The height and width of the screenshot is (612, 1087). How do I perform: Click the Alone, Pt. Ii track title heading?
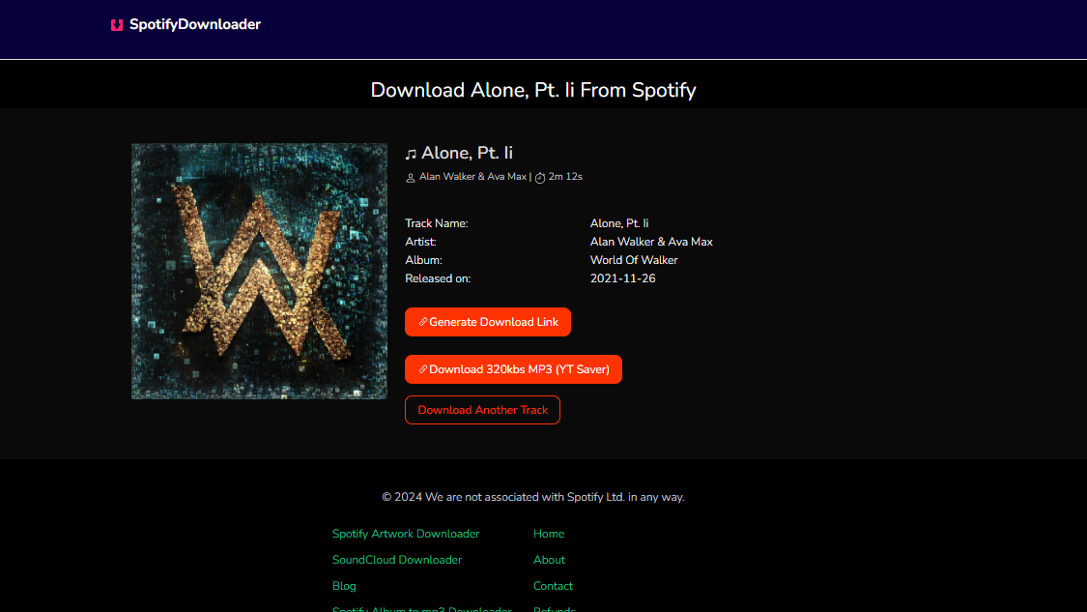pos(467,153)
